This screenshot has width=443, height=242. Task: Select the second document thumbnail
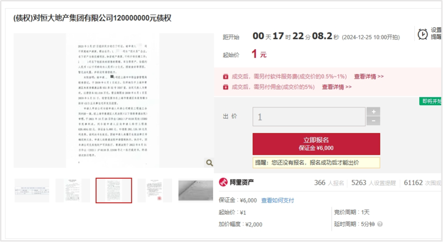pyautogui.click(x=73, y=190)
